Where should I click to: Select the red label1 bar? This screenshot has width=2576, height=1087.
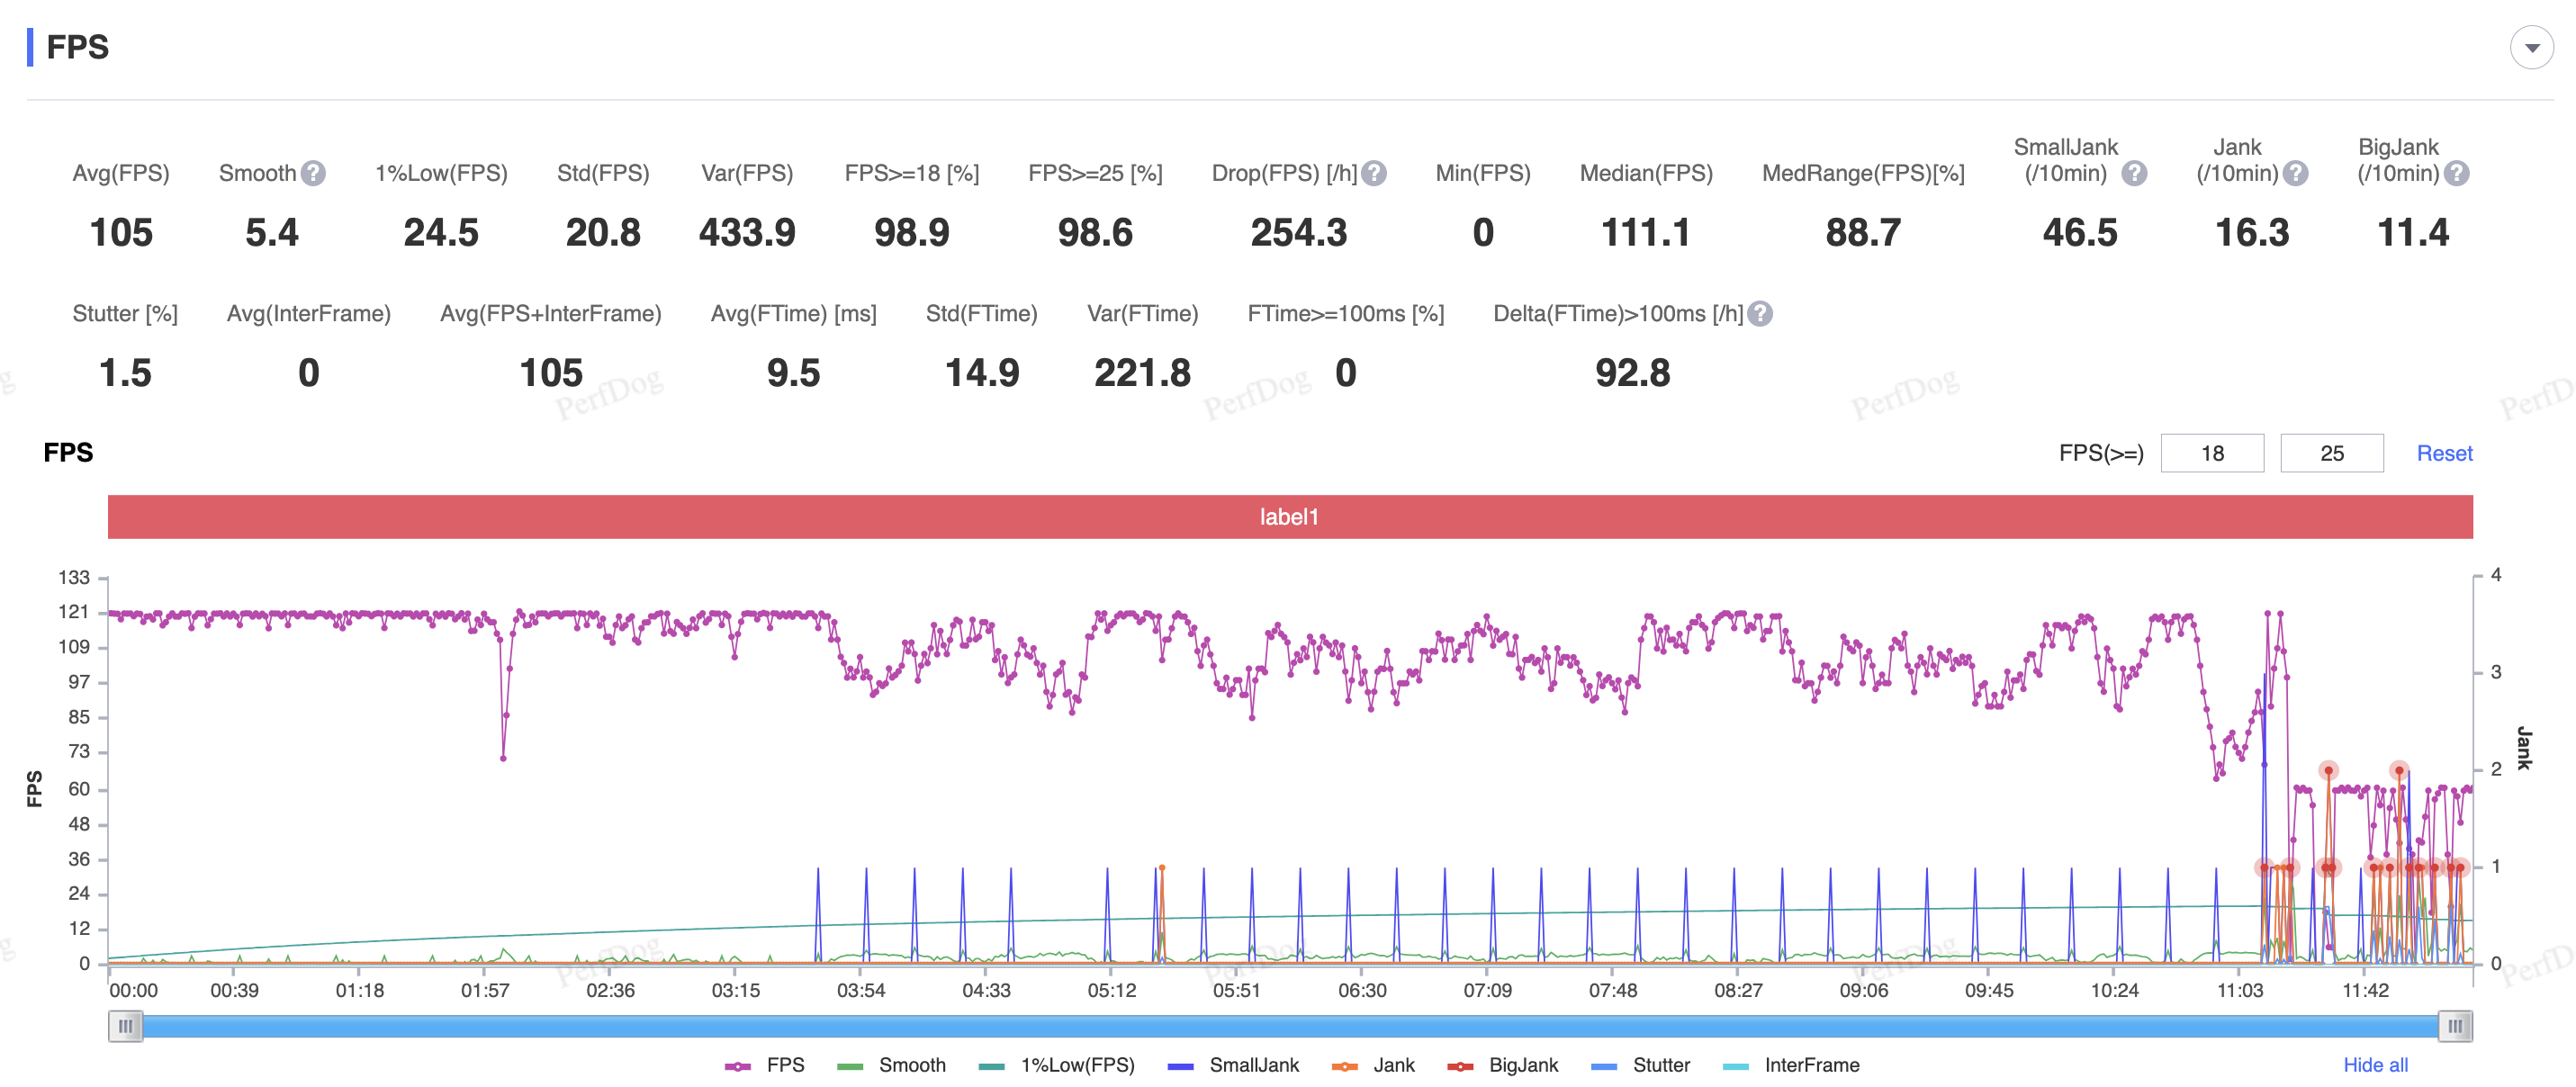(1290, 517)
